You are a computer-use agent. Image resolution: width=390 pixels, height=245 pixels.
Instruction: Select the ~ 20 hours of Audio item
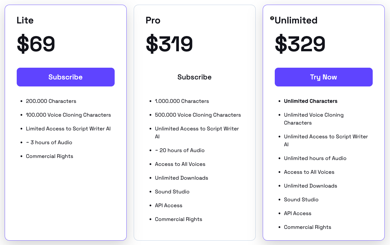tap(180, 150)
